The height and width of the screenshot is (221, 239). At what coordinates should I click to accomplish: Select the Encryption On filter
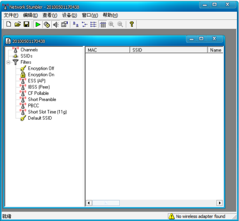coord(41,75)
